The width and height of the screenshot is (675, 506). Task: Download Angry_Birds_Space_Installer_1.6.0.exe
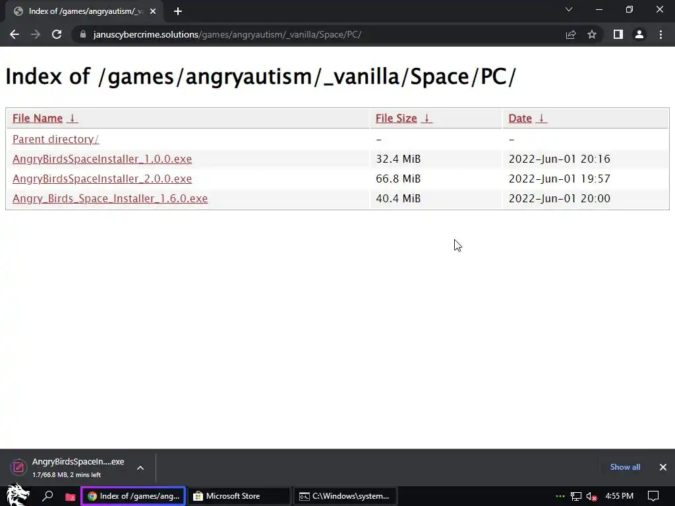click(110, 199)
